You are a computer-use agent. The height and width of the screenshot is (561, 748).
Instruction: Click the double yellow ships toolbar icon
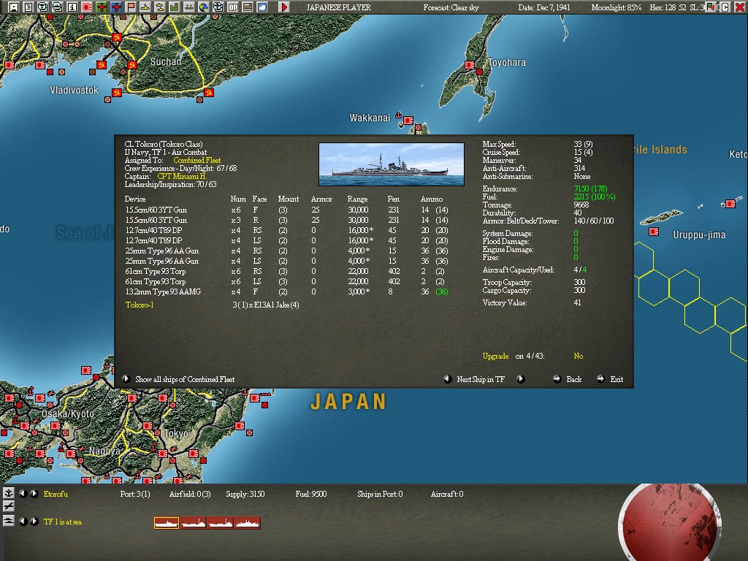[160, 7]
